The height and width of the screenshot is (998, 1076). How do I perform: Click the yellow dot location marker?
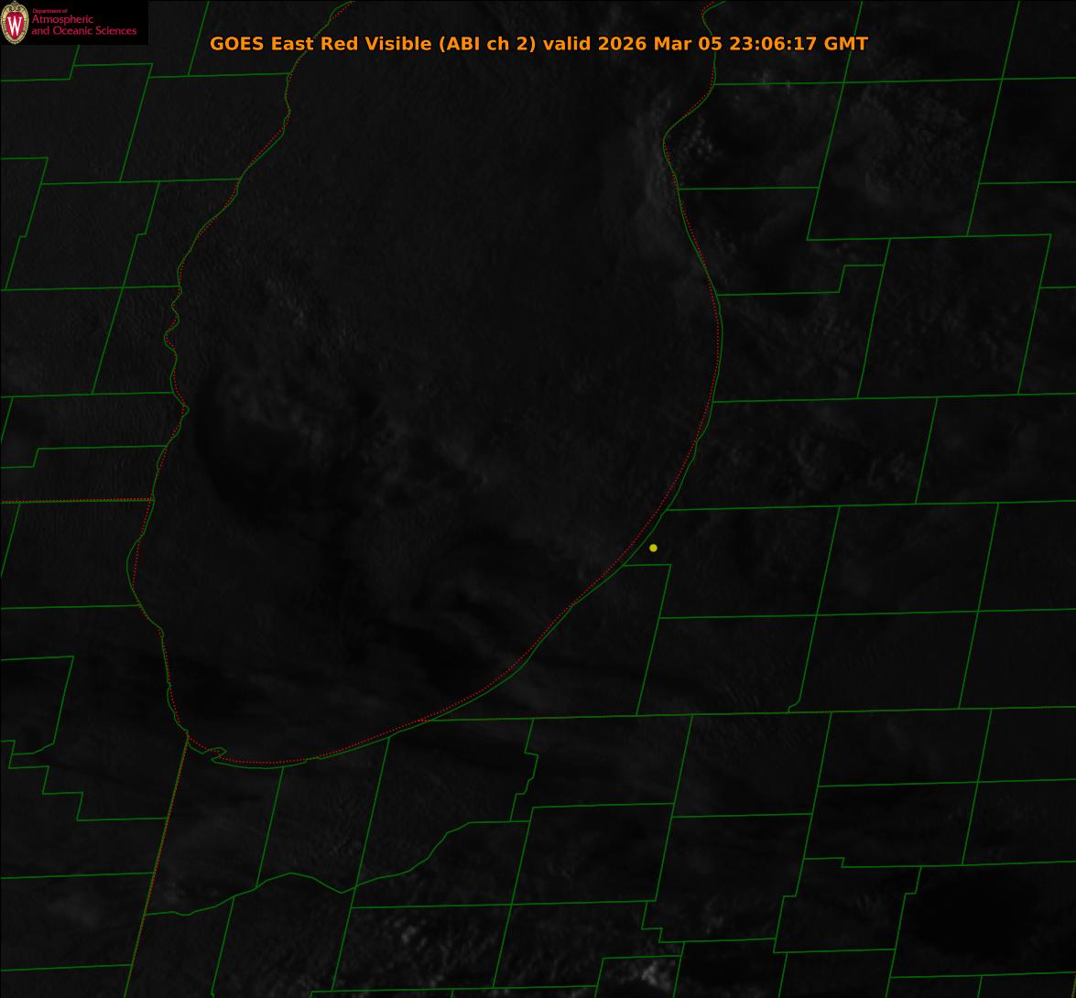pos(653,548)
